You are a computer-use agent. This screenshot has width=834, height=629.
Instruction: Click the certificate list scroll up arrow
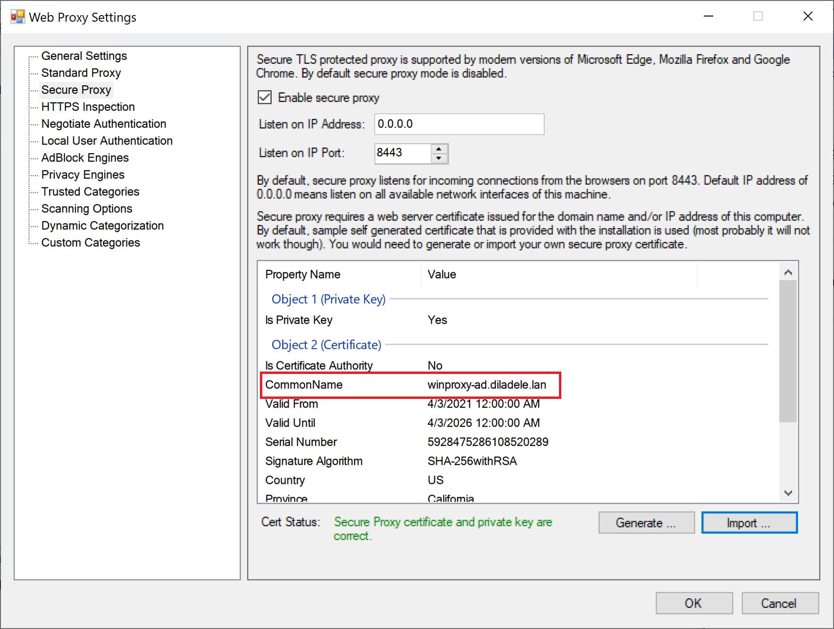[x=788, y=273]
